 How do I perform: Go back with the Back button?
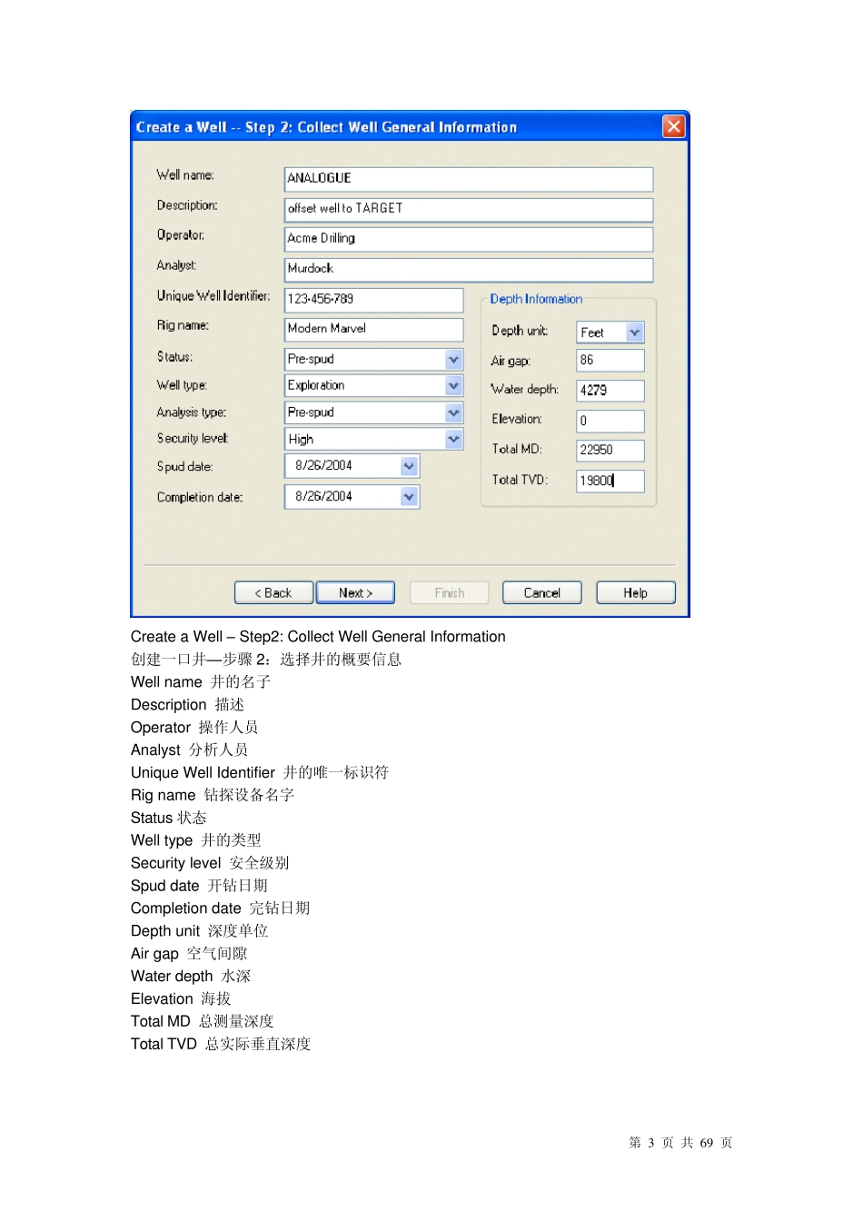(273, 592)
